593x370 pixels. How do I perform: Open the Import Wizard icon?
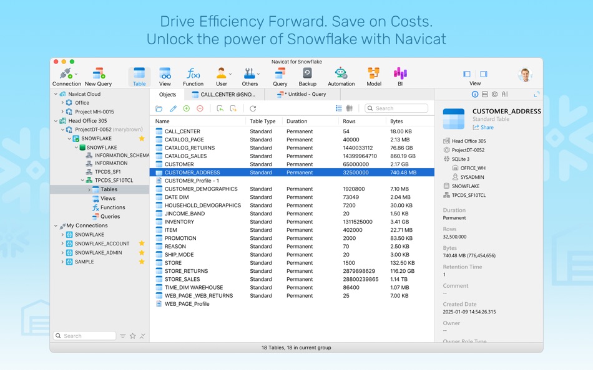tap(221, 108)
